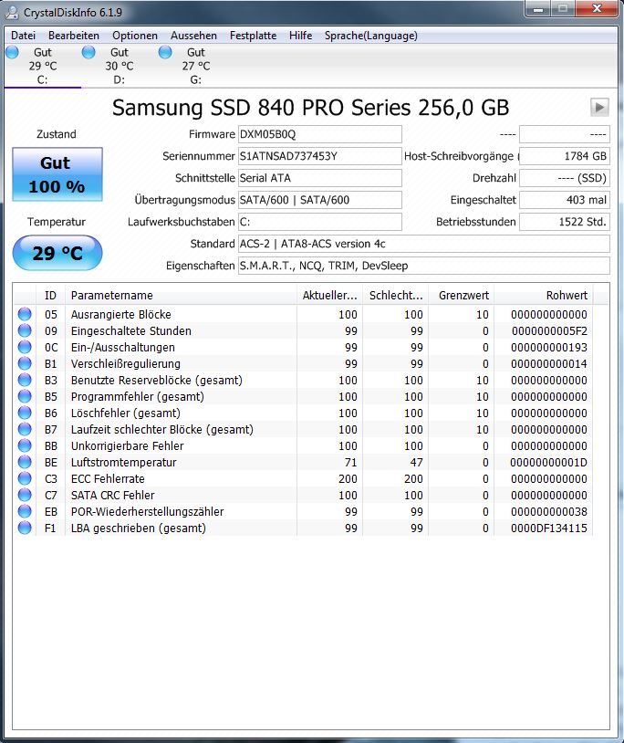Click the Grenzwert column header
Image resolution: width=624 pixels, height=743 pixels.
point(462,295)
